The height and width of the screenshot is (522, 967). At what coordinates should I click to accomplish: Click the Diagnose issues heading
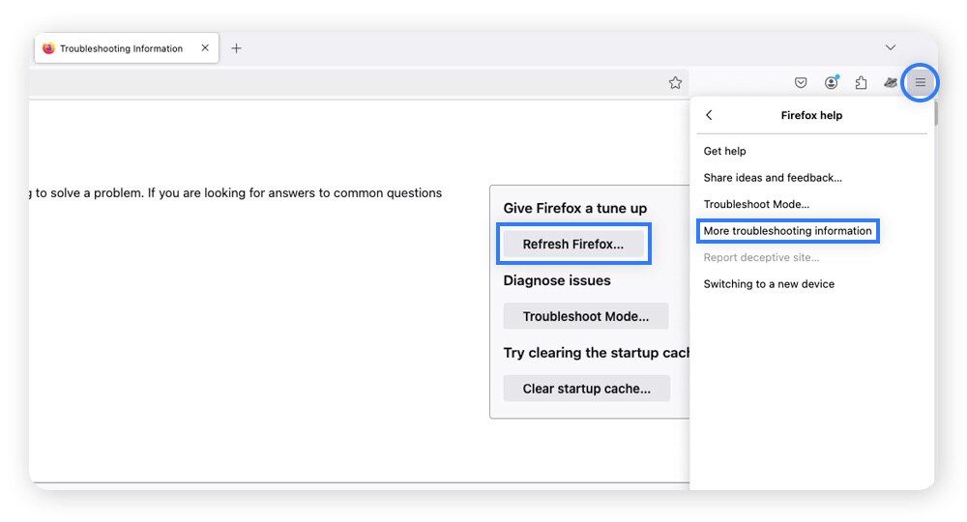point(557,280)
